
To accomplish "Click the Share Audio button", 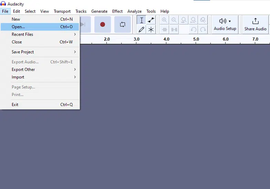I will pos(256,24).
